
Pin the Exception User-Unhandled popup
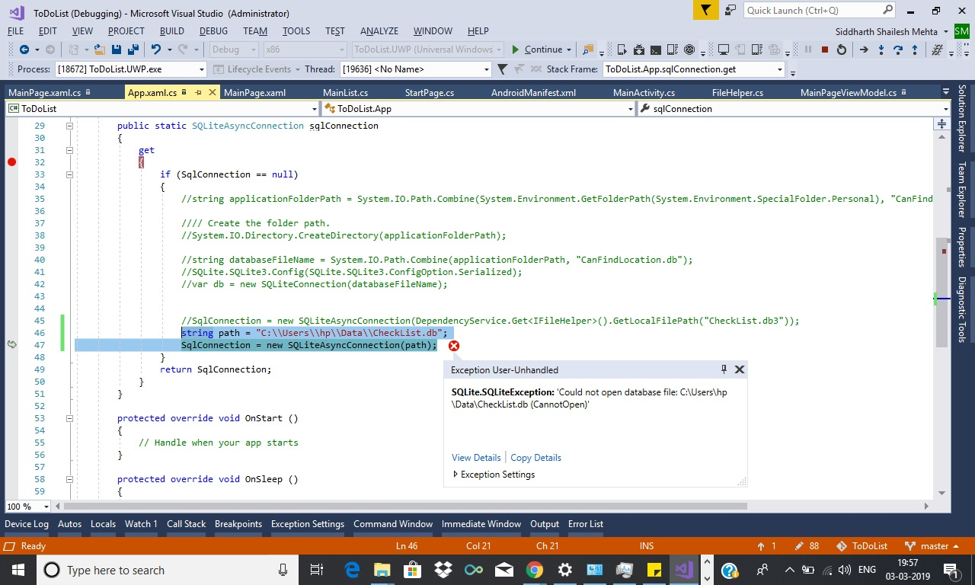723,369
